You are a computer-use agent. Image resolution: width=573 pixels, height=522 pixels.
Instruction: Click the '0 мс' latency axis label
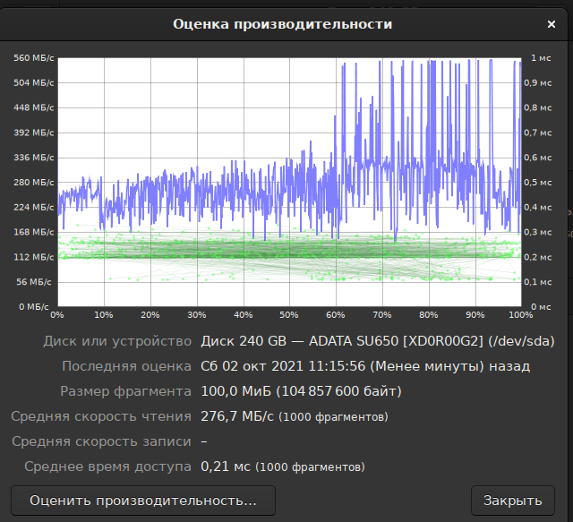click(x=541, y=307)
